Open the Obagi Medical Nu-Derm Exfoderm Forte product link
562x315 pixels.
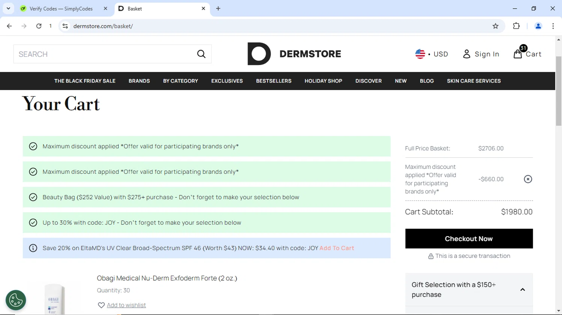(x=167, y=278)
